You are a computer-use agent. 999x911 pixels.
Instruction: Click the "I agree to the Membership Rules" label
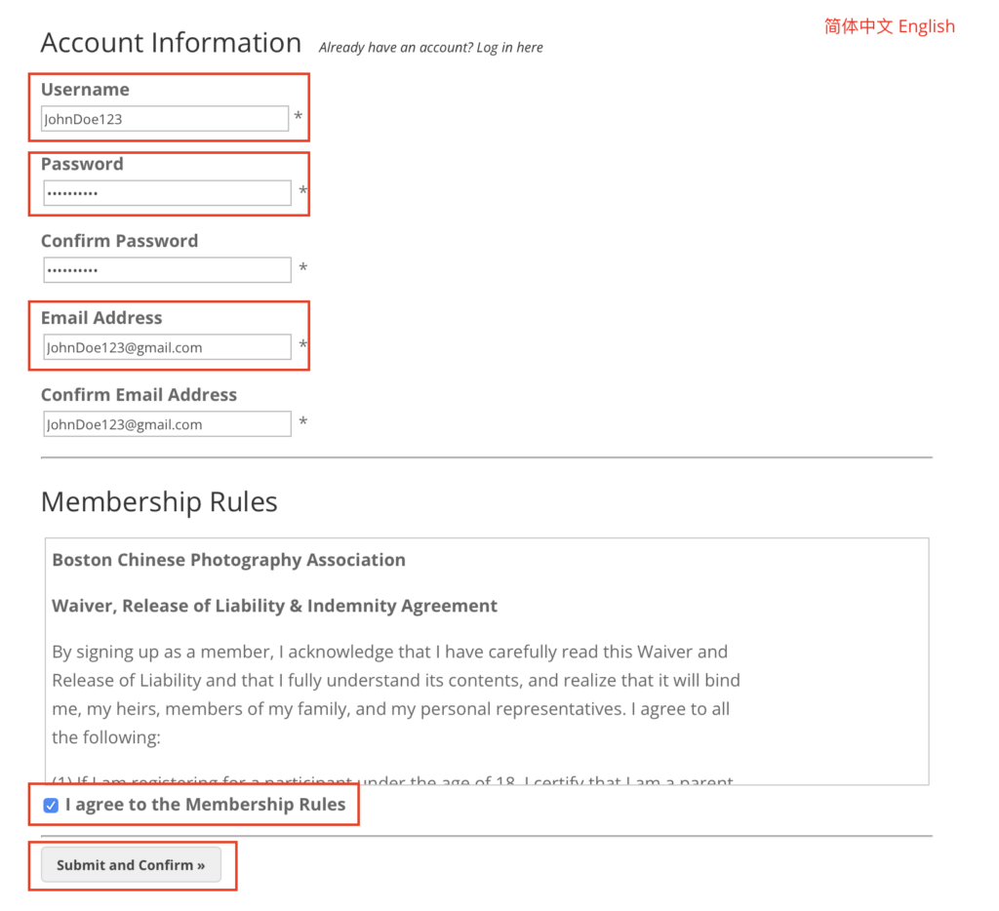point(205,805)
